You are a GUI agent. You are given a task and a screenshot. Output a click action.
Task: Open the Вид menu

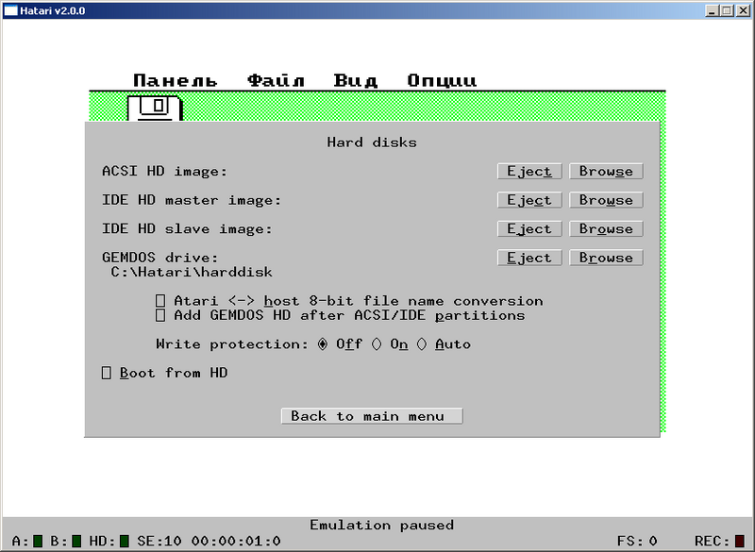(x=356, y=80)
